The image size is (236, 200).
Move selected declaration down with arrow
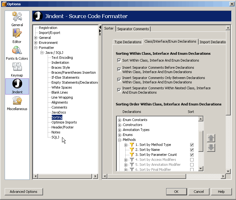(211, 147)
